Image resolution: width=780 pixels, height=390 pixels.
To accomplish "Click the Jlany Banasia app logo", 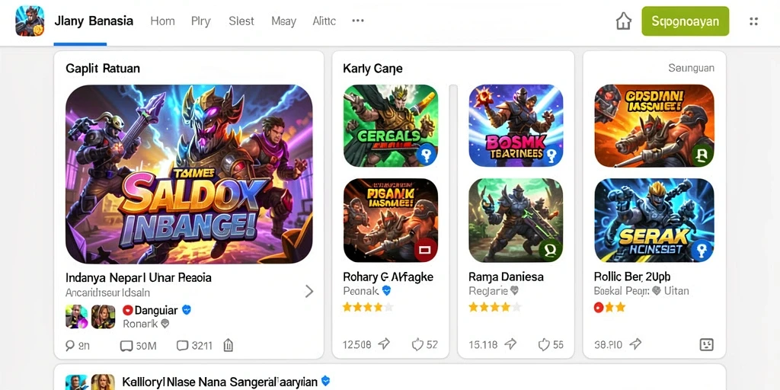I will tap(30, 21).
